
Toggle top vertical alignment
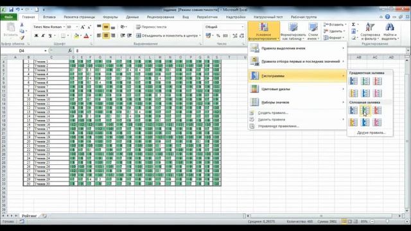point(99,27)
